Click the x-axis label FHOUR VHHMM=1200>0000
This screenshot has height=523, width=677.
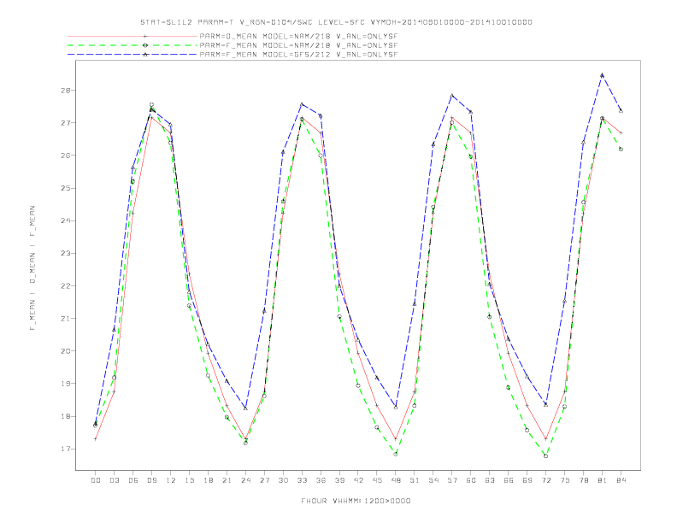point(356,501)
